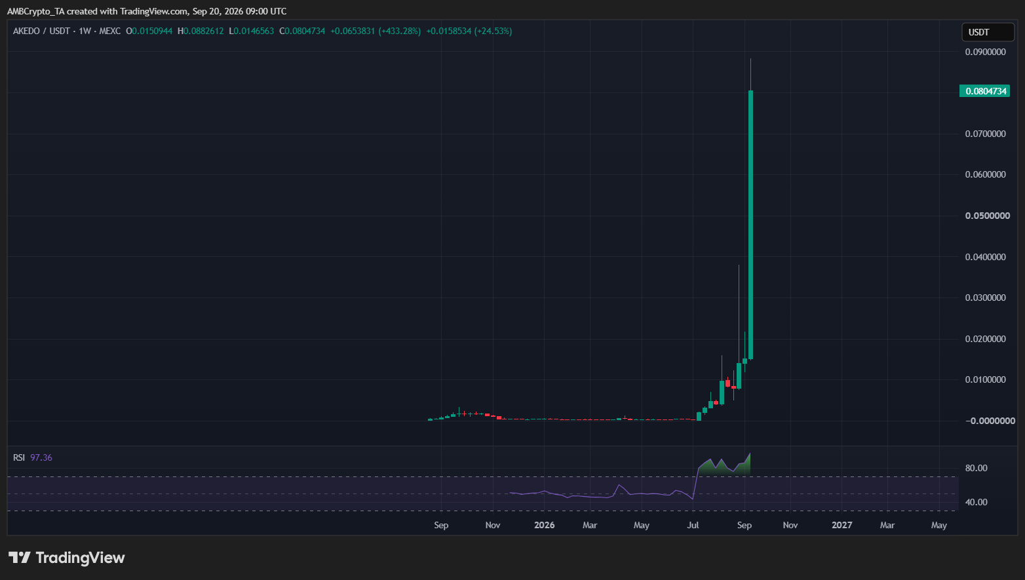
Task: Click the red candle near September 2026
Action: pyautogui.click(x=733, y=387)
